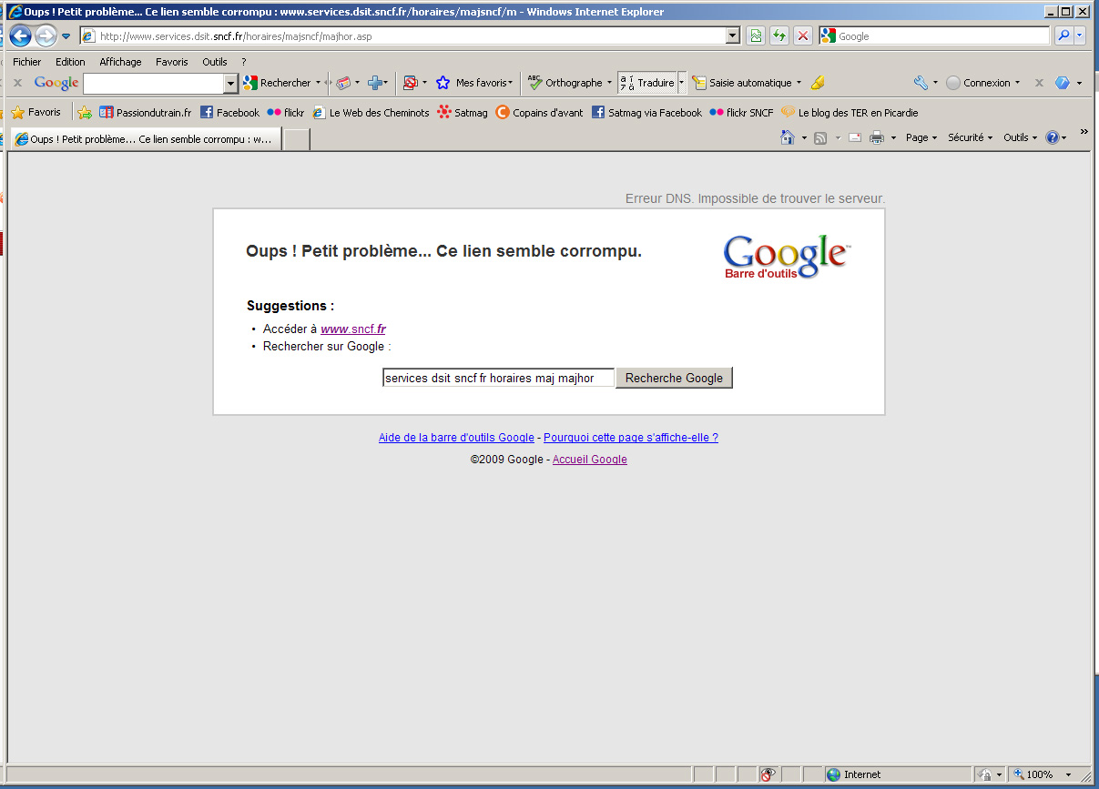Open the Home page icon
The height and width of the screenshot is (789, 1099).
point(788,138)
